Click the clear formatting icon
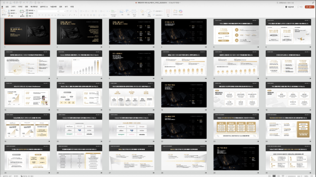The image size is (316, 177). click(x=75, y=11)
